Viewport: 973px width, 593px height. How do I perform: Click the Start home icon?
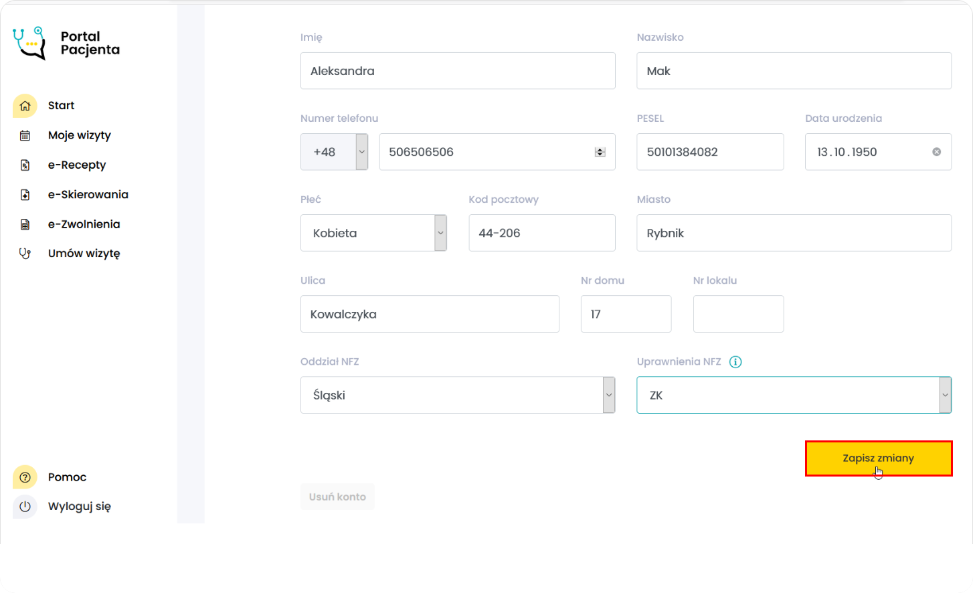tap(25, 106)
